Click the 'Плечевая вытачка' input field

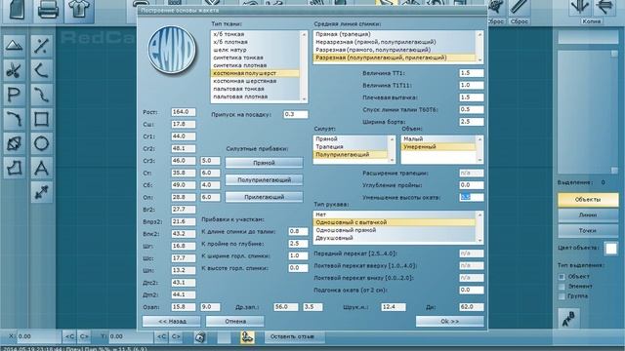(472, 97)
